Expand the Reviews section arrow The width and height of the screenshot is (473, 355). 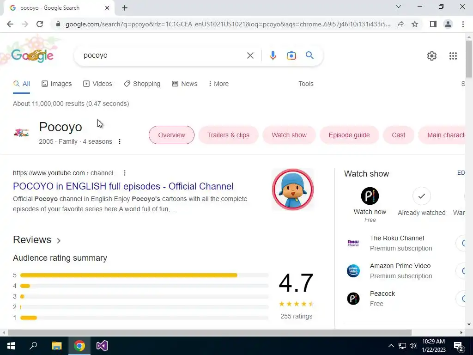[x=59, y=240]
